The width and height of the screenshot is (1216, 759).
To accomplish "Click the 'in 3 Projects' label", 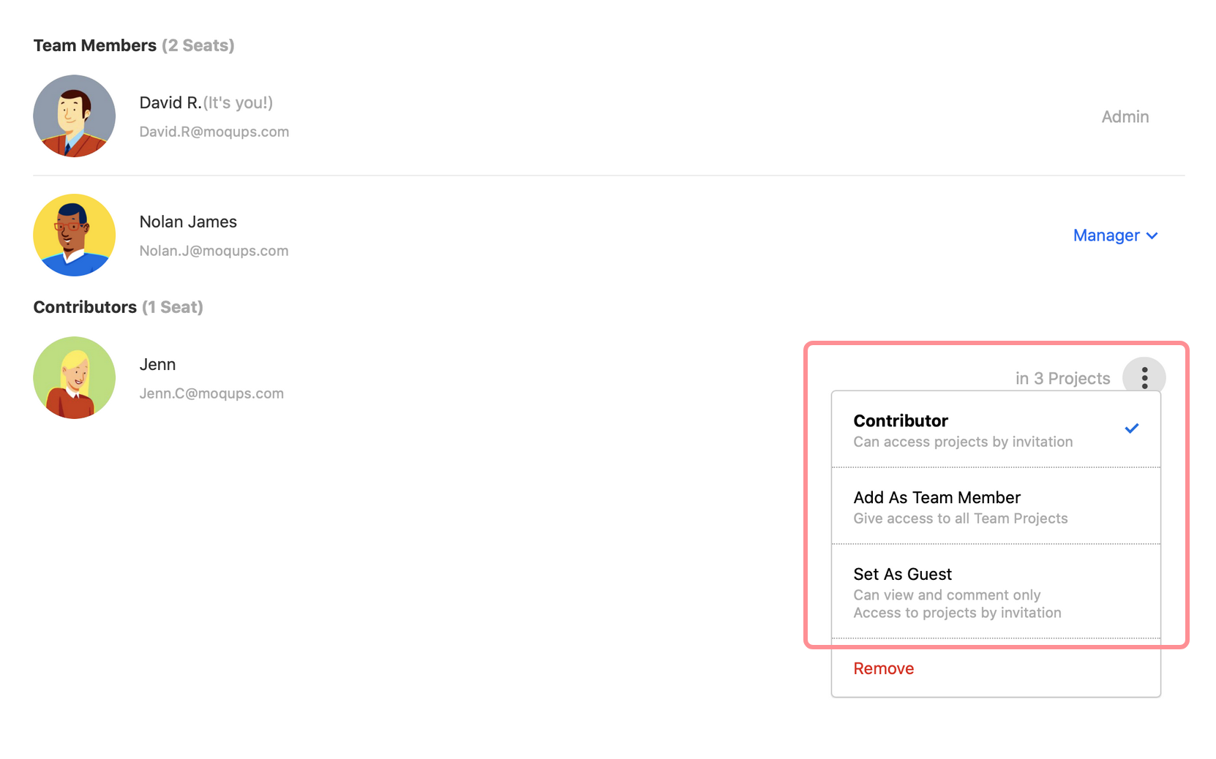I will 1062,378.
